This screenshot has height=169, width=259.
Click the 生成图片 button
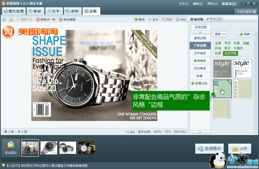[x=210, y=149]
